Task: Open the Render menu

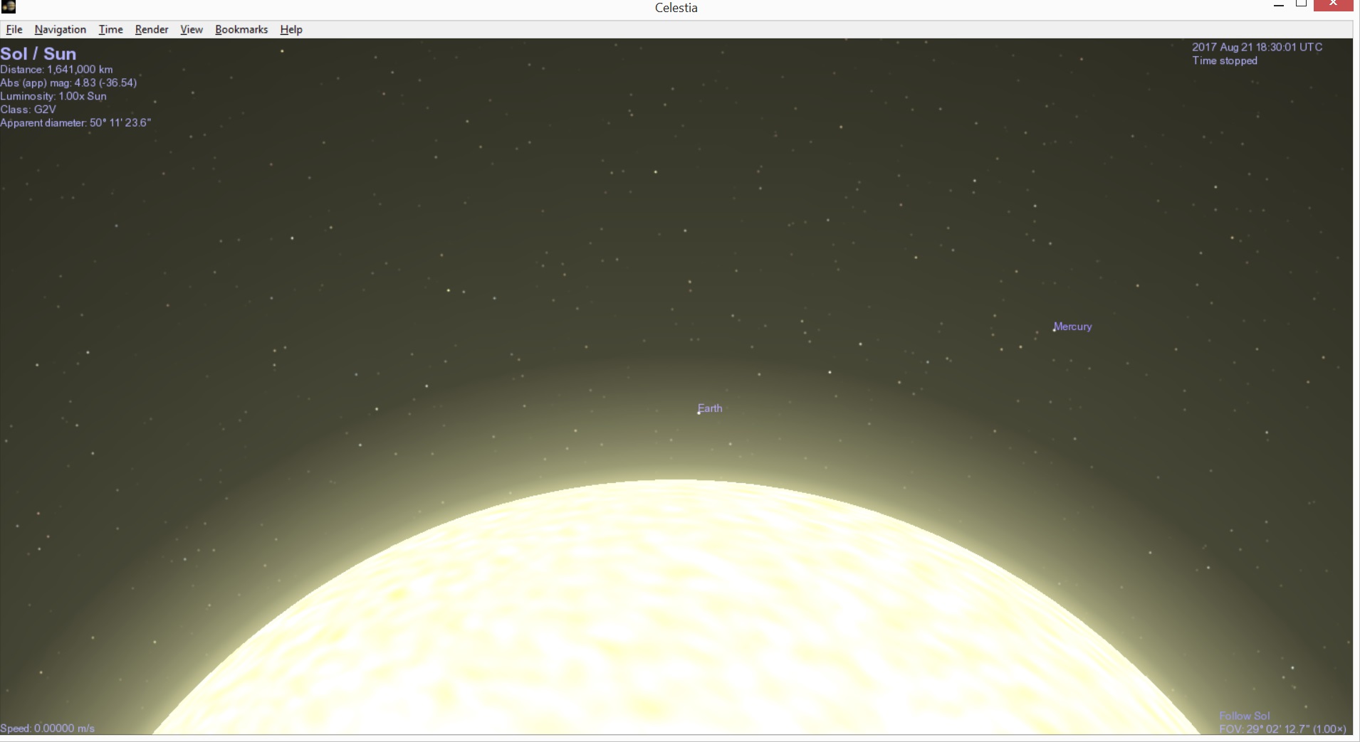Action: click(152, 29)
